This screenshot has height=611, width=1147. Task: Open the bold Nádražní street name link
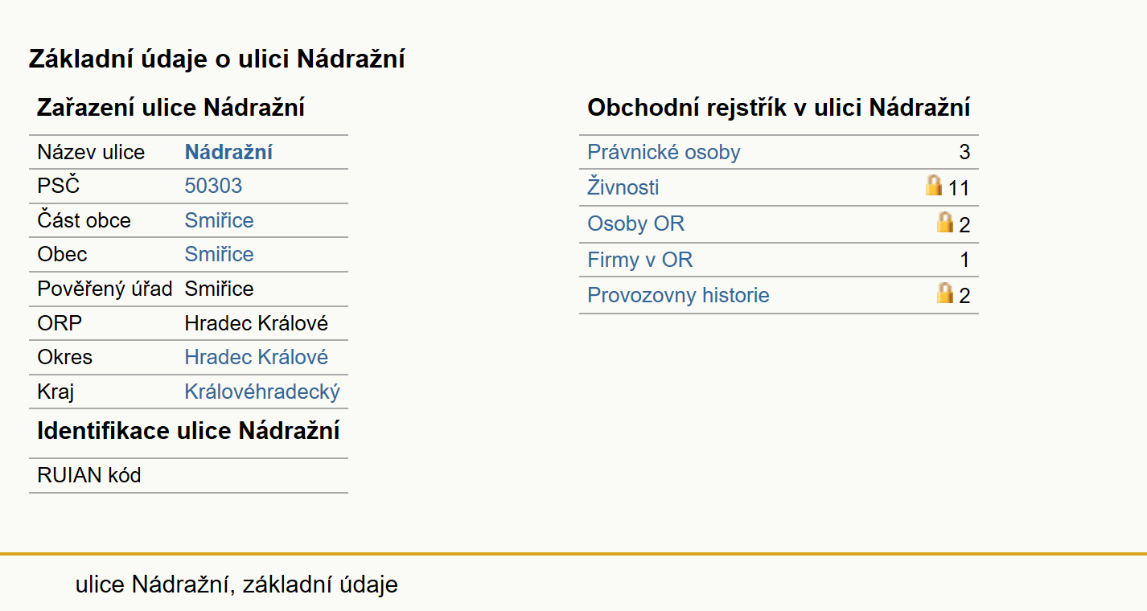(228, 152)
